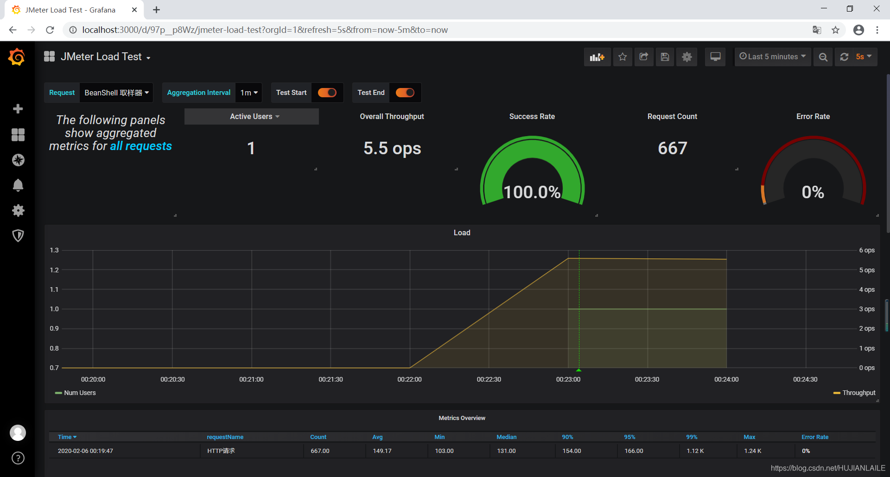Click the Error Rate panel title
Screen dimensions: 890x477
coord(813,117)
